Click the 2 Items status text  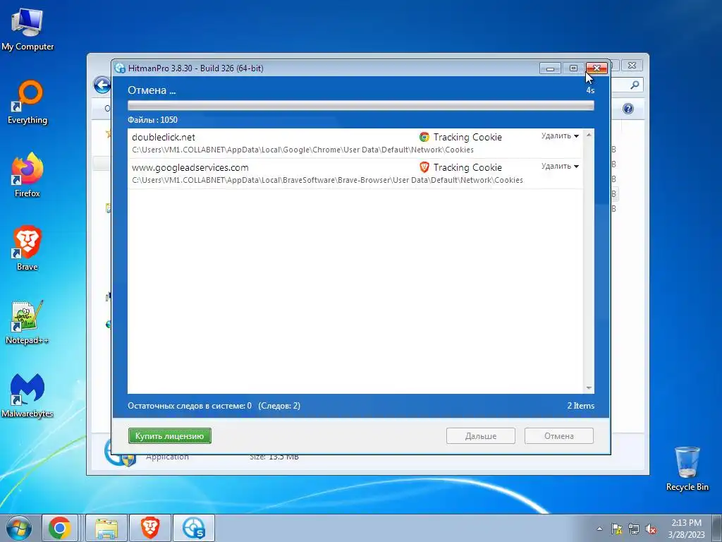[581, 406]
